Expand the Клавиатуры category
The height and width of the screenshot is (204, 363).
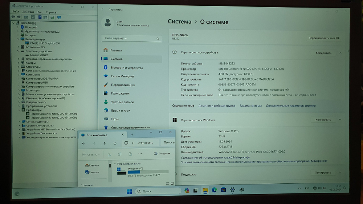coord(19,67)
